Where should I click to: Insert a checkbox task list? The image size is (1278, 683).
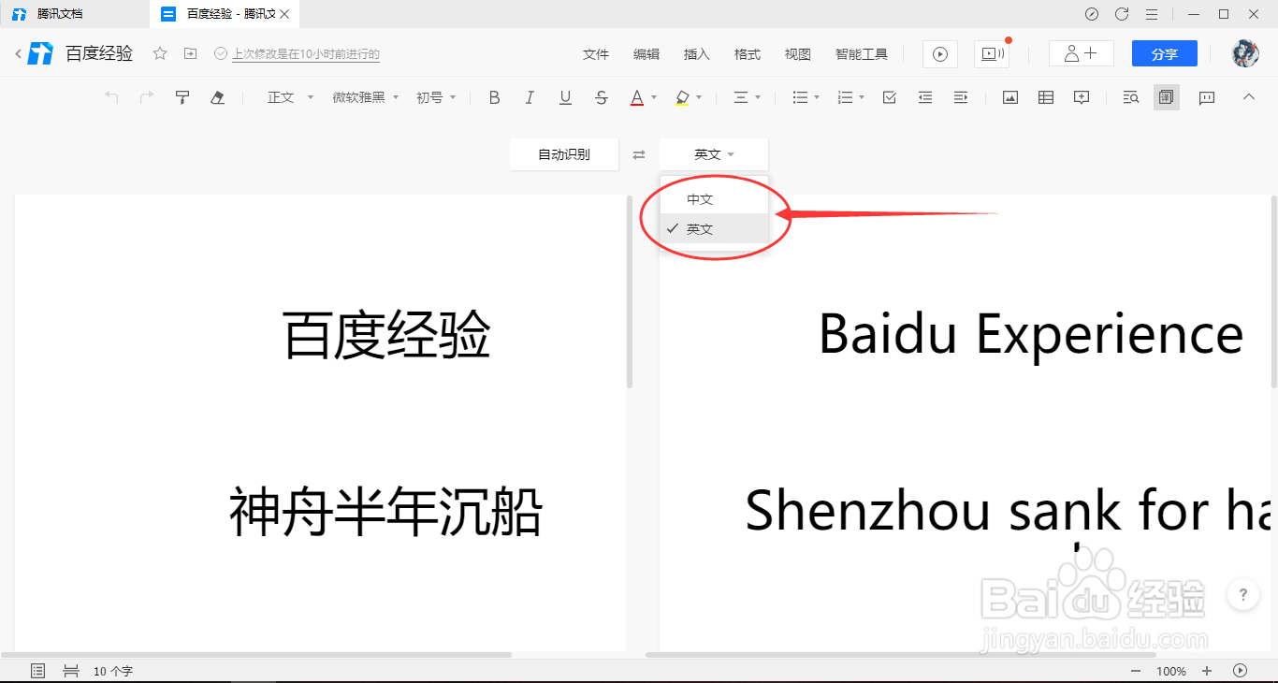(890, 97)
